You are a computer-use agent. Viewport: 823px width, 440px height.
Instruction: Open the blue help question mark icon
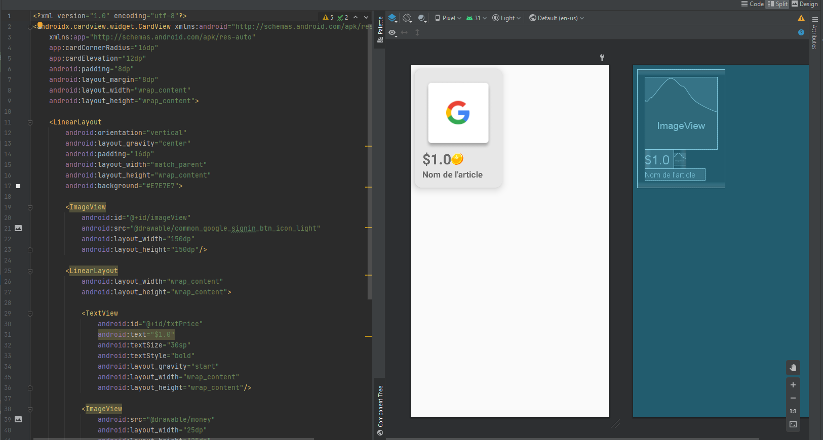(x=801, y=32)
